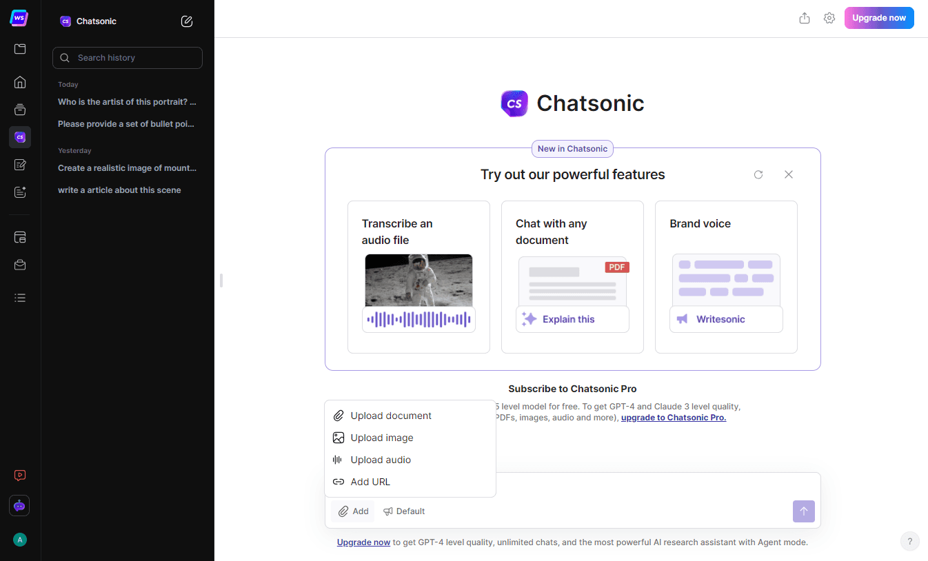Start a new chat with the compose icon
Screen dimensions: 928x561
point(186,21)
